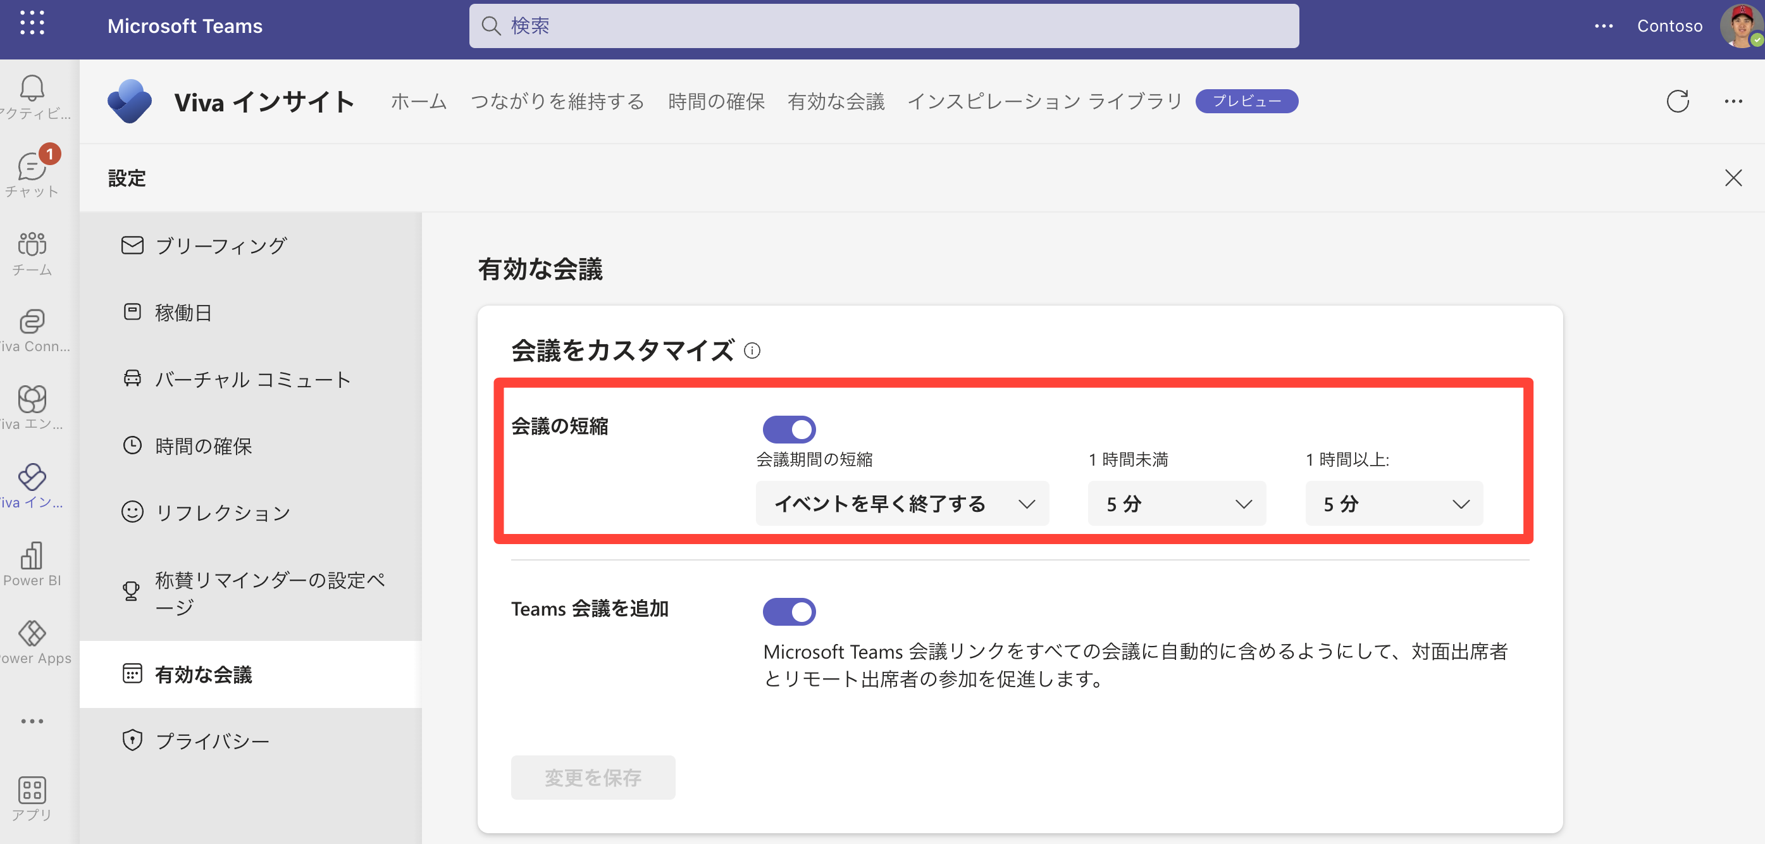Select プライバシー in the settings menu
Viewport: 1765px width, 844px height.
(x=212, y=740)
